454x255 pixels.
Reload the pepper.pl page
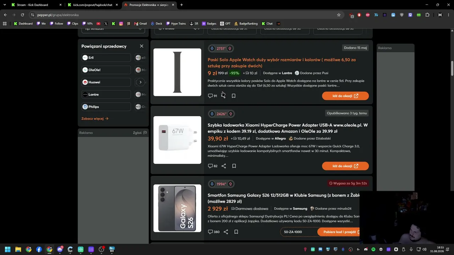tap(22, 15)
